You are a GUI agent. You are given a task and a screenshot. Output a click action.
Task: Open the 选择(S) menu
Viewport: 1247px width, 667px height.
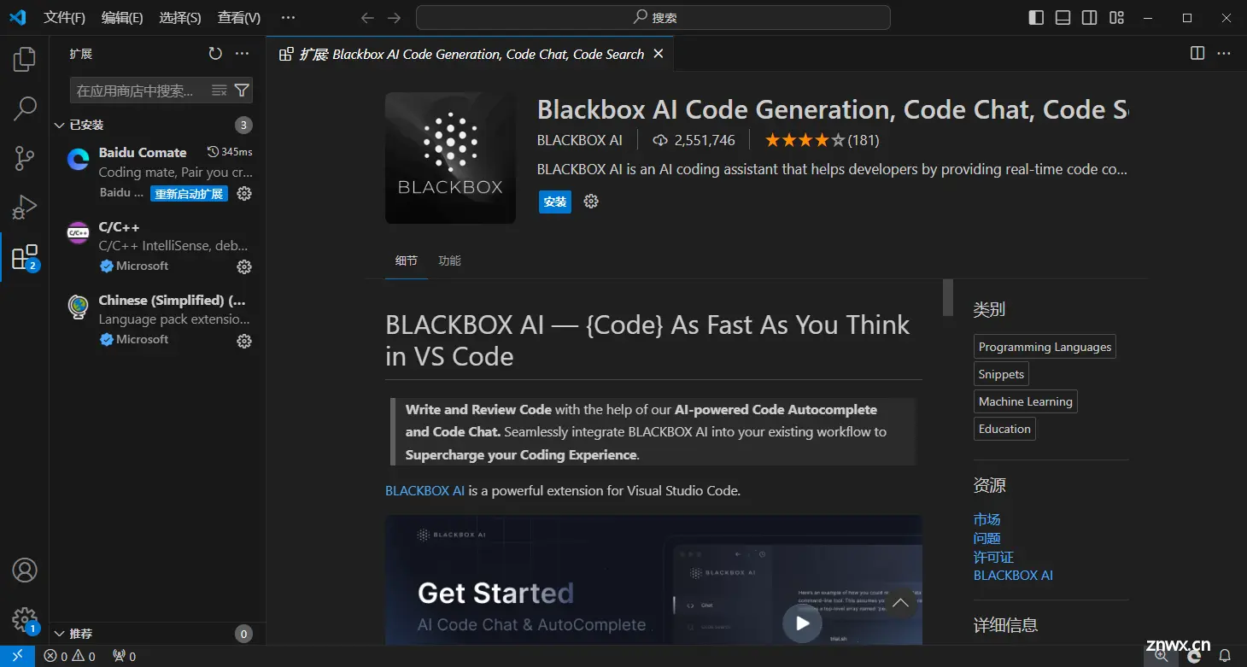[180, 18]
